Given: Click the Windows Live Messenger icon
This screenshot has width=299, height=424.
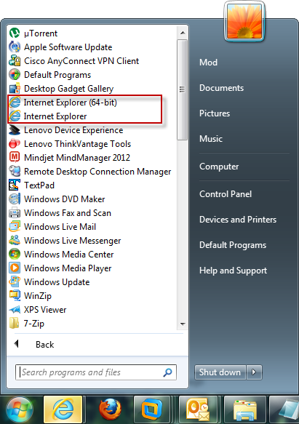Looking at the screenshot, I should [15, 241].
